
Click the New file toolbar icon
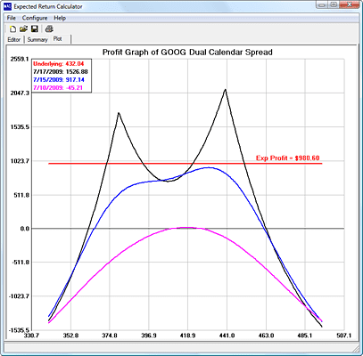(12, 29)
